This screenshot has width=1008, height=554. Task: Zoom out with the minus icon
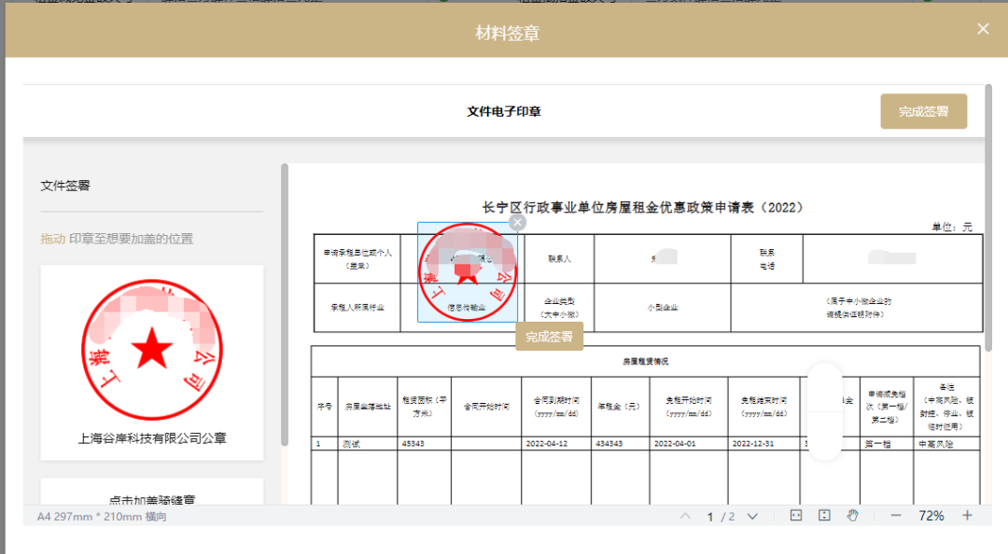(895, 516)
